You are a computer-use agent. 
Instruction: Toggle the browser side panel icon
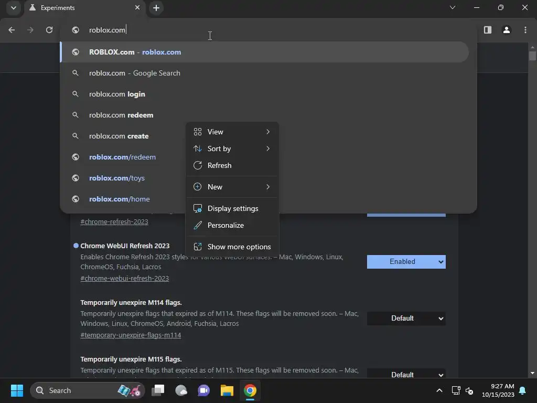tap(488, 30)
